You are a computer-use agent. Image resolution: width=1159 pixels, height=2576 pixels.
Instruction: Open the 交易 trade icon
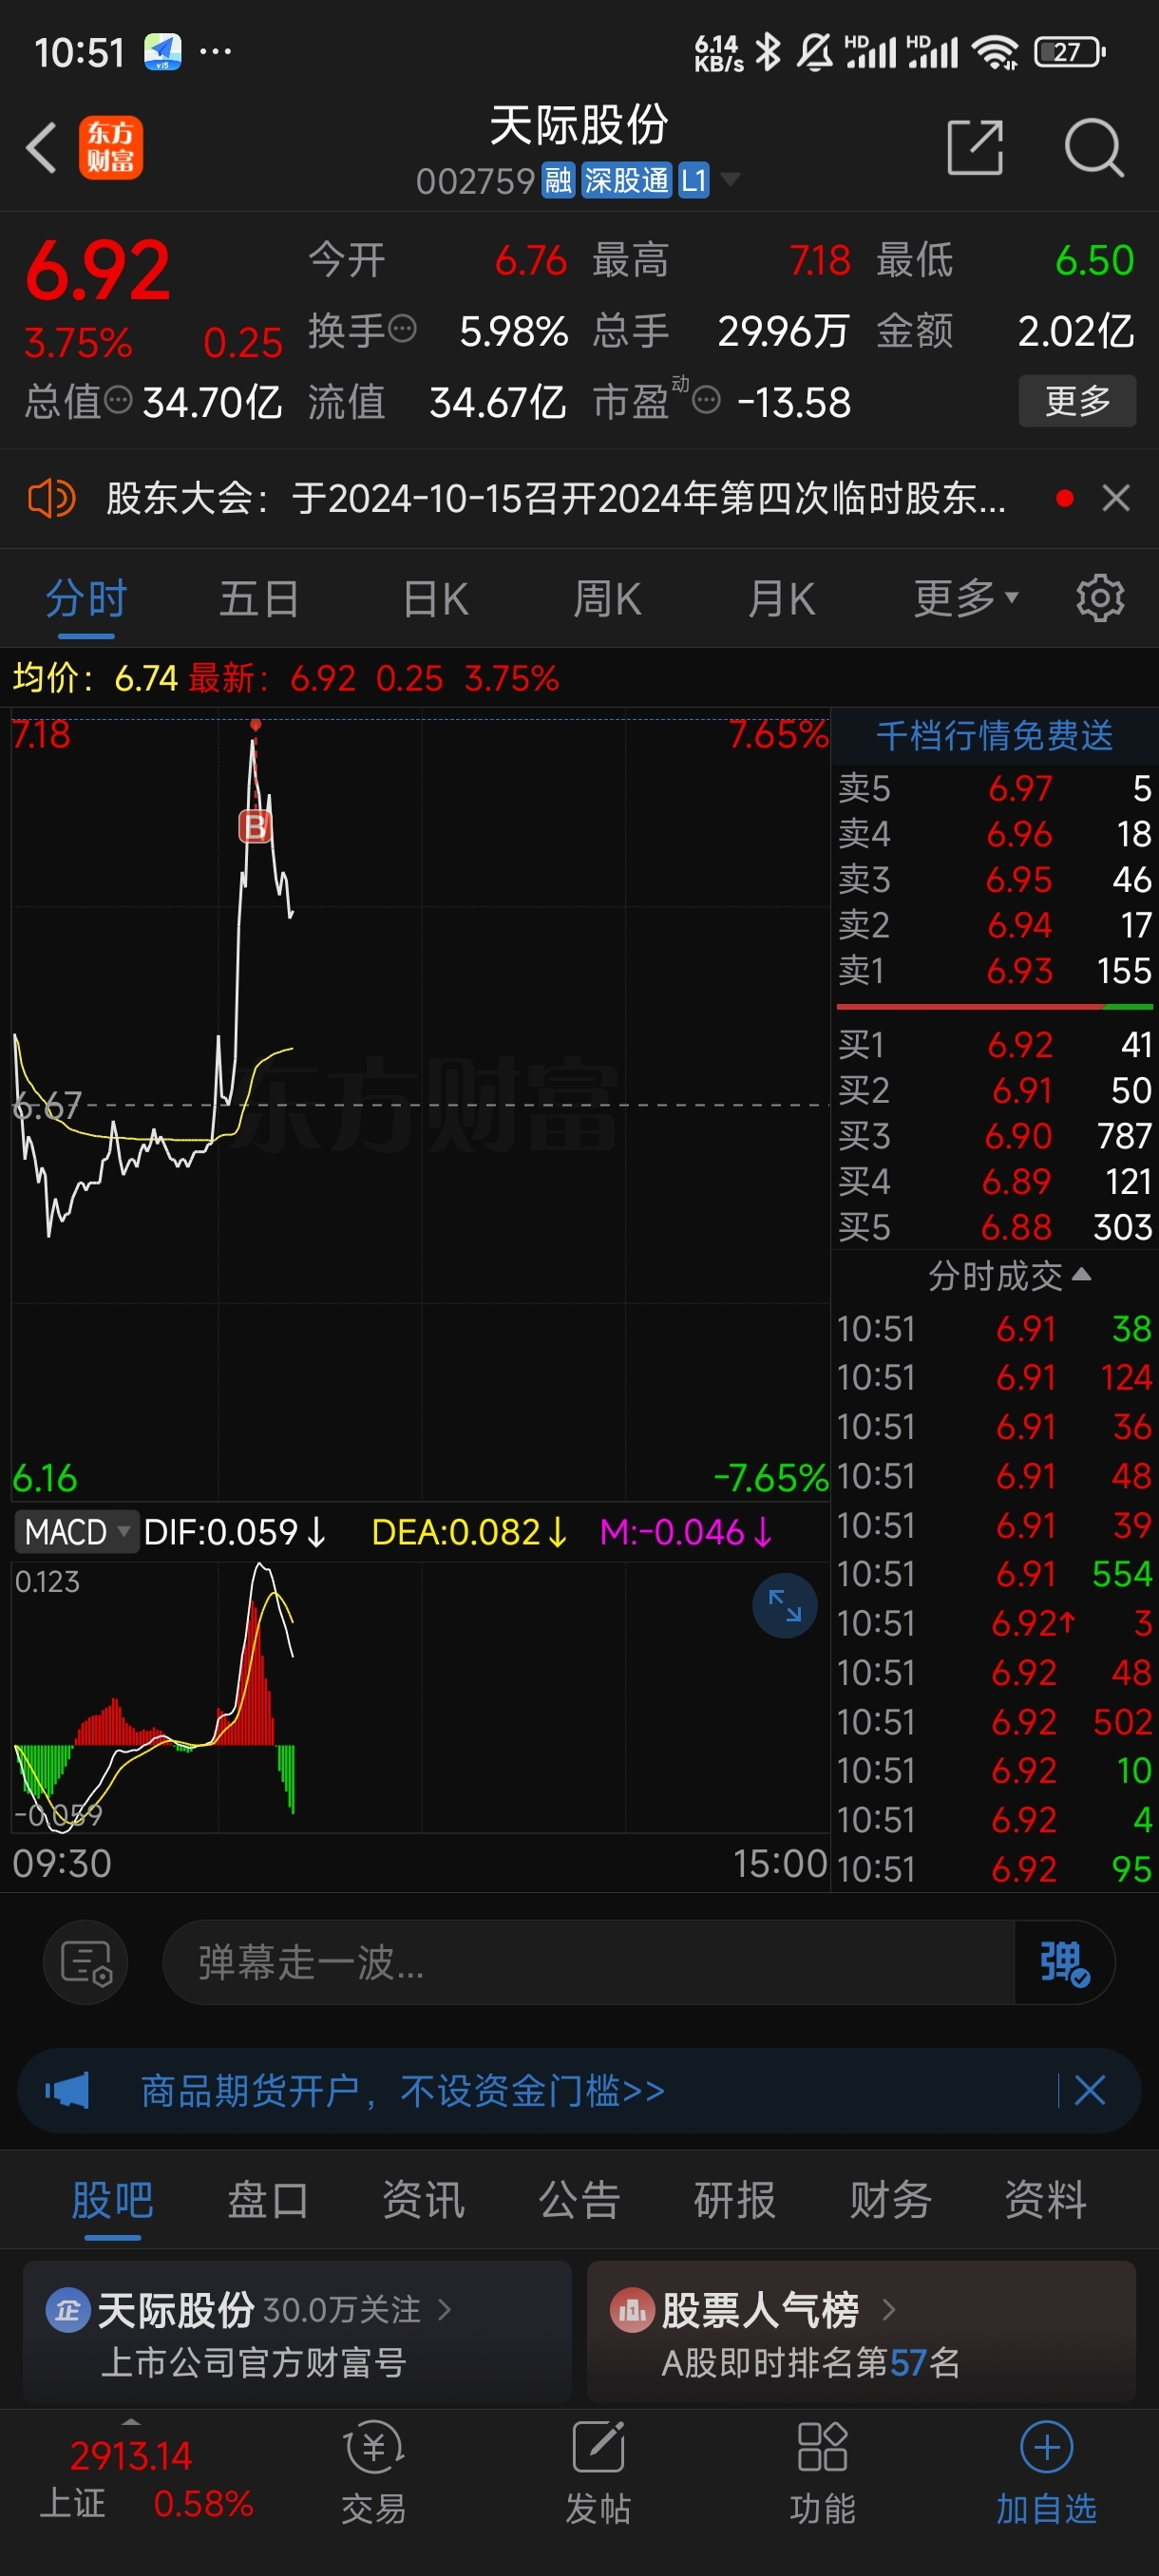pos(374,2472)
